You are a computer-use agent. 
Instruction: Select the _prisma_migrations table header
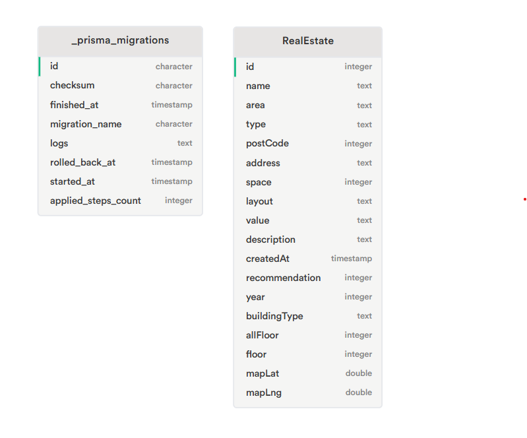pos(120,42)
